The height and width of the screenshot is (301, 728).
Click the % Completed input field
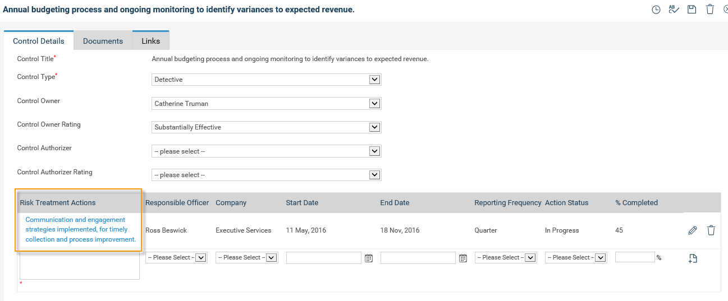coord(635,257)
